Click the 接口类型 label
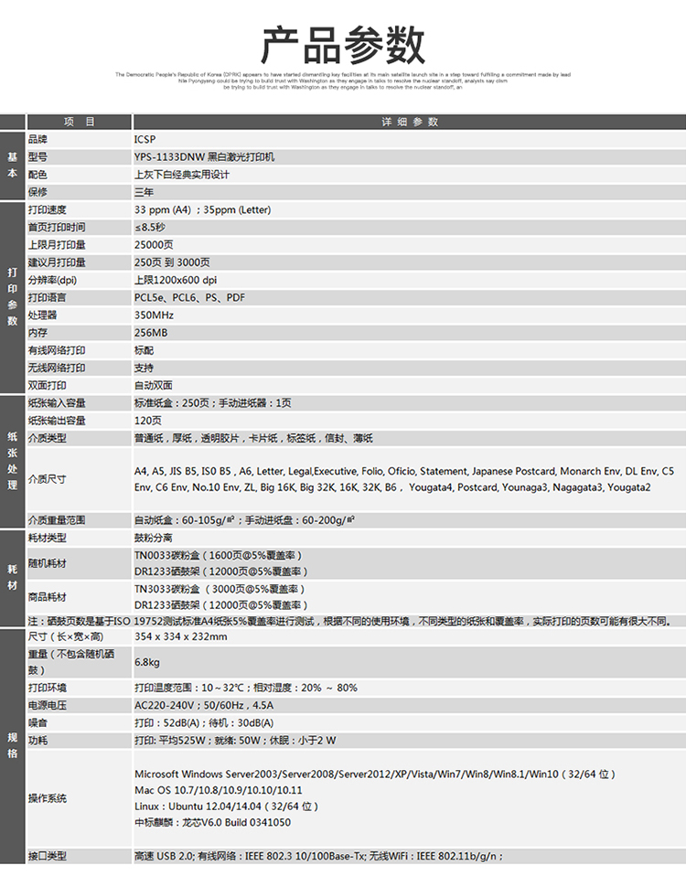This screenshot has height=876, width=686. click(48, 856)
